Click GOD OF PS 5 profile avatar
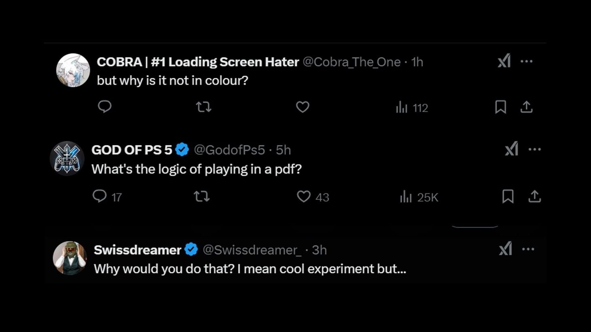Image resolution: width=591 pixels, height=332 pixels. click(x=67, y=158)
